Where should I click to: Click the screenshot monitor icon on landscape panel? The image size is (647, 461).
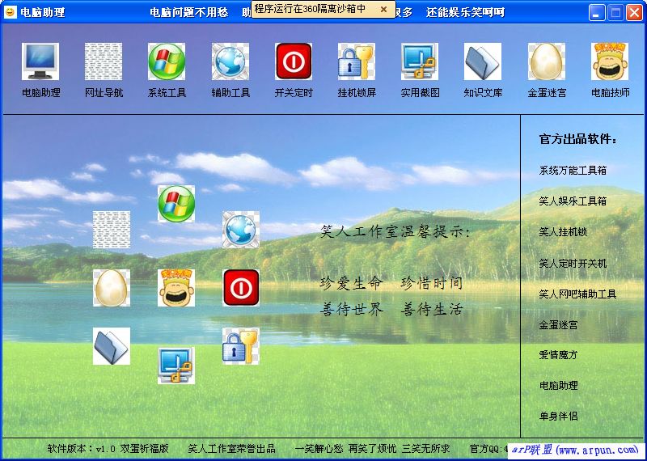point(176,366)
